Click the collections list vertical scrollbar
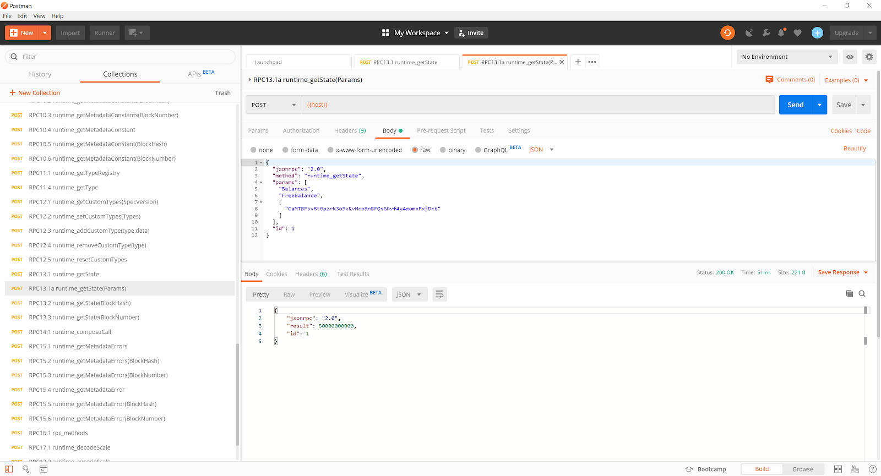881x476 pixels. pyautogui.click(x=237, y=393)
